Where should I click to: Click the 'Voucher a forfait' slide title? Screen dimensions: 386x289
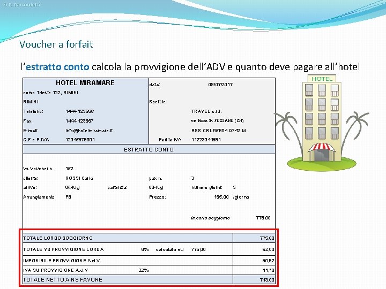point(56,44)
